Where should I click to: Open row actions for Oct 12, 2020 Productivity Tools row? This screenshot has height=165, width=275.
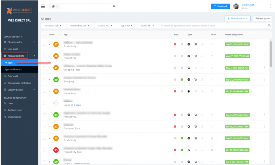265,150
